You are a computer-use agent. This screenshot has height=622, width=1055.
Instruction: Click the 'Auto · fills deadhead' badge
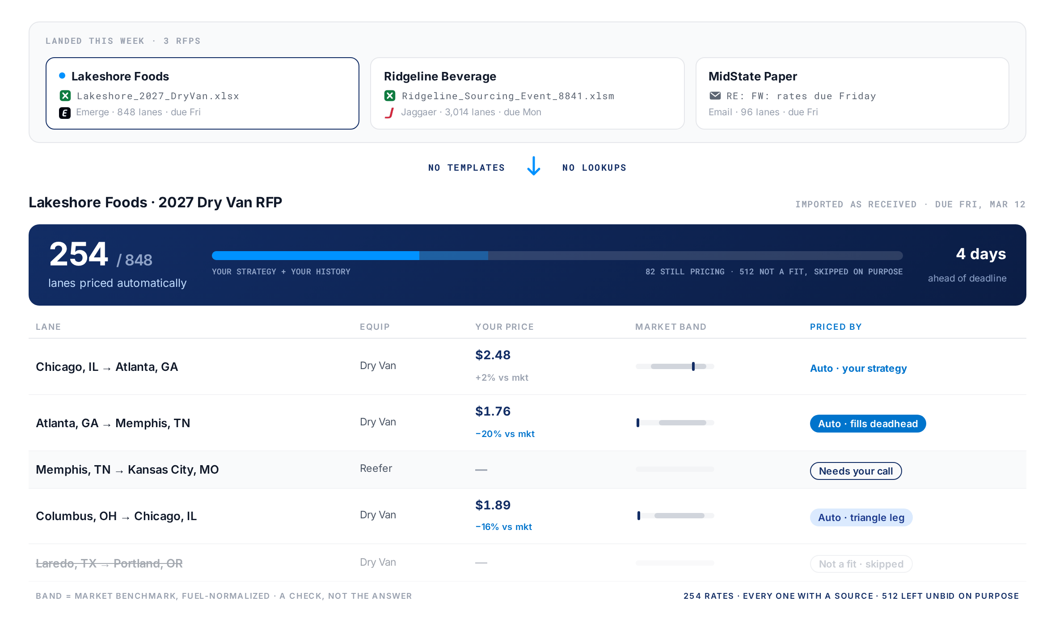868,424
